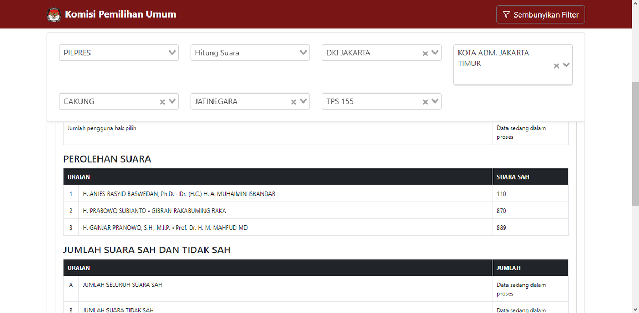
Task: Clear the DKI JAKARTA province selection
Action: click(x=425, y=53)
